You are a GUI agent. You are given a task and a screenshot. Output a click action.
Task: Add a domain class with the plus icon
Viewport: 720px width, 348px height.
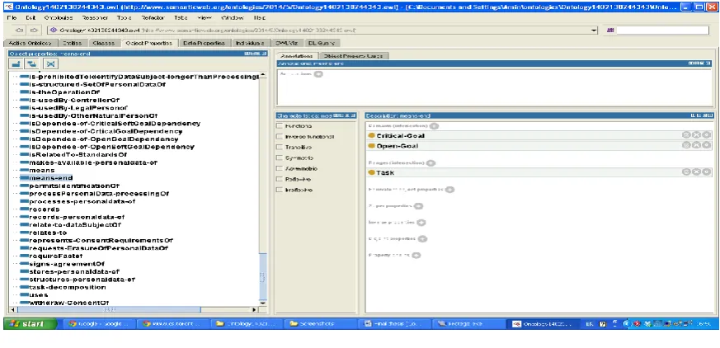[x=434, y=126]
